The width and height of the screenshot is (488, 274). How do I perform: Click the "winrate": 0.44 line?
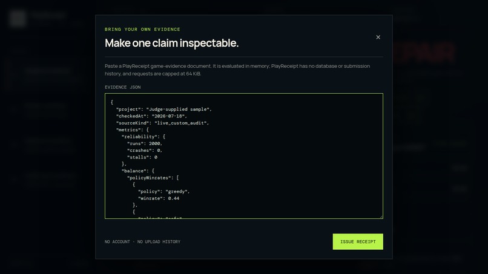pyautogui.click(x=159, y=198)
